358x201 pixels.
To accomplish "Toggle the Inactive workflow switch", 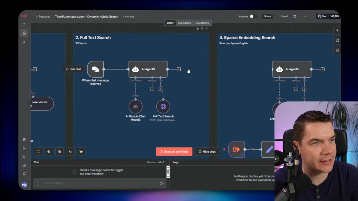I will tap(253, 16).
